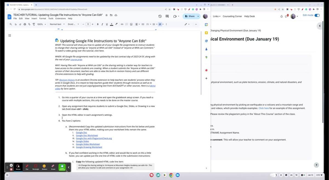This screenshot has height=180, width=329.
Task: Select the Eraser annotation tool
Action: pyautogui.click(x=53, y=167)
